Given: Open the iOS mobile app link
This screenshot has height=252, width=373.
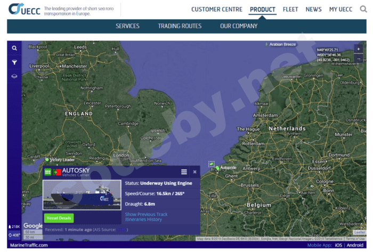Looking at the screenshot, I should pyautogui.click(x=338, y=245).
